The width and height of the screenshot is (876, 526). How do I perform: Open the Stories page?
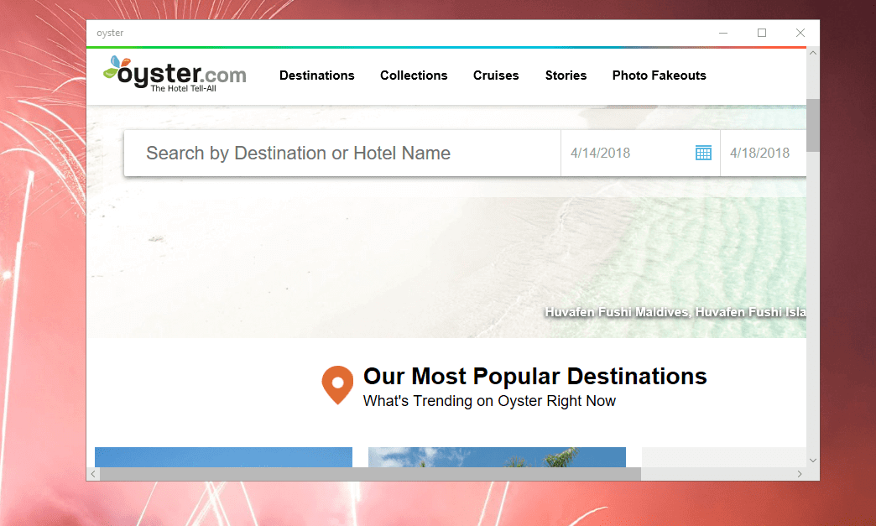click(x=566, y=76)
